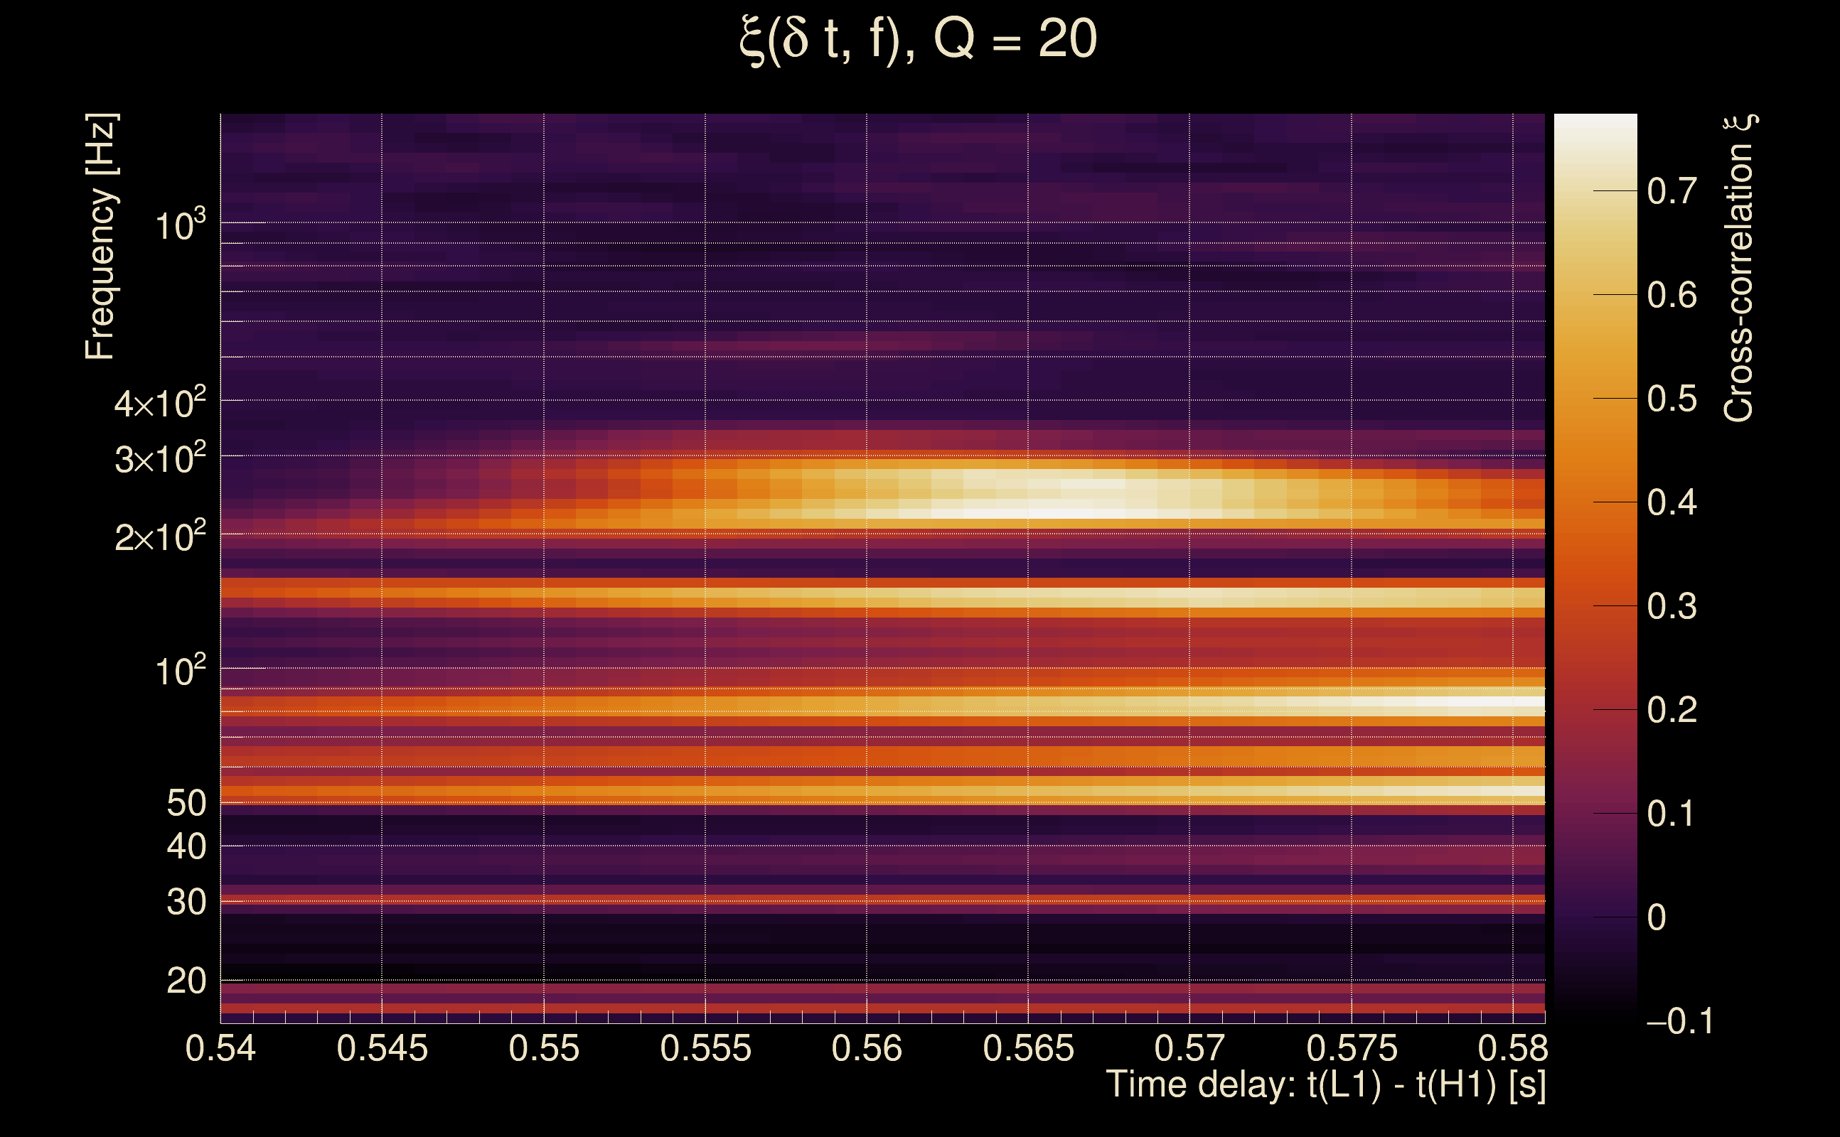This screenshot has width=1840, height=1137.
Task: Click the plot title ξ(δ t, f), Q = 20
Action: tap(918, 41)
